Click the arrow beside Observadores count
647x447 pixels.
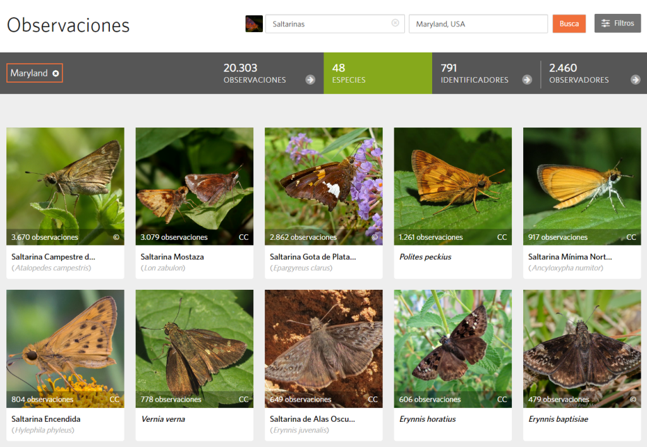click(x=636, y=80)
